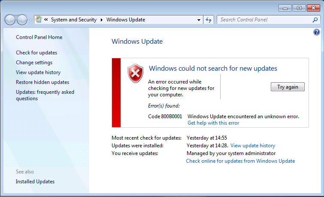This screenshot has width=324, height=197.
Task: Click View update history next to 14:28
Action: [253, 146]
